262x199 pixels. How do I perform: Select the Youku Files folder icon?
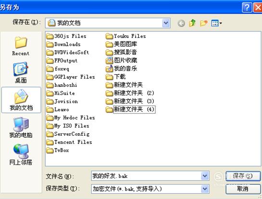coord(109,36)
